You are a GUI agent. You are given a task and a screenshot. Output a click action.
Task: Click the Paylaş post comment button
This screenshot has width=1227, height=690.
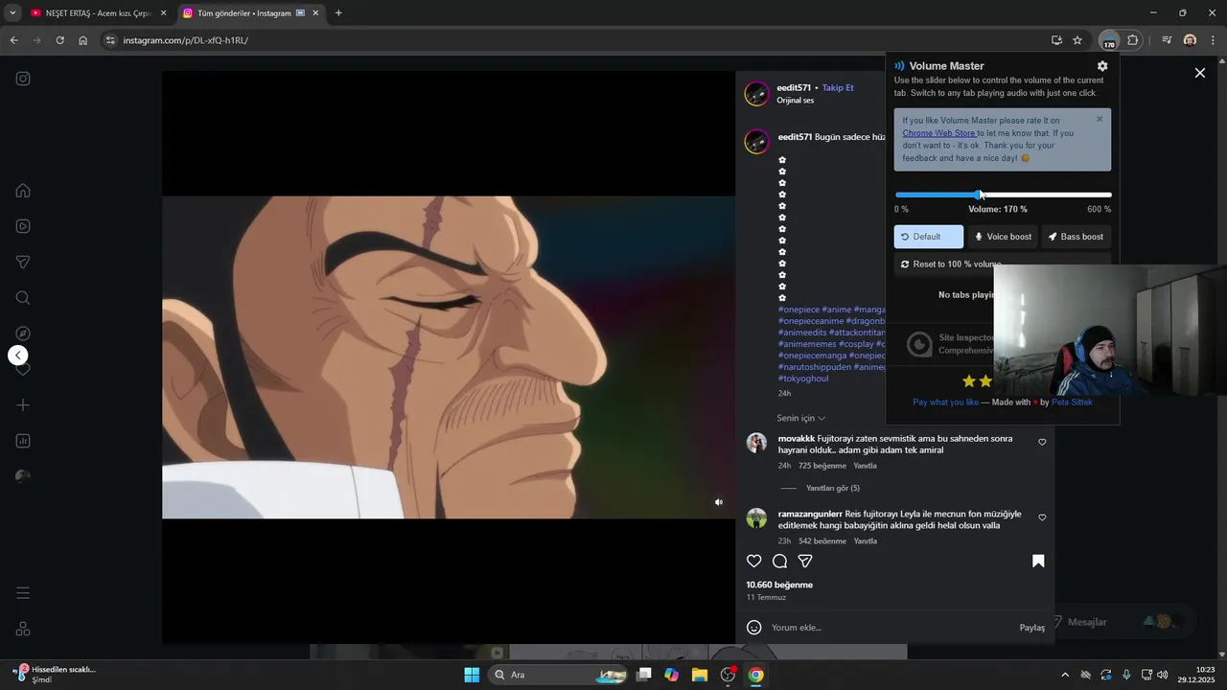(x=1032, y=628)
